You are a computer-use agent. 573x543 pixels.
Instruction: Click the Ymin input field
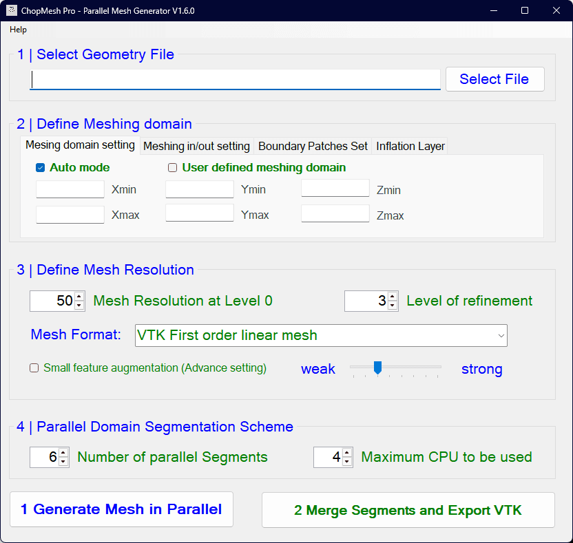tap(200, 189)
